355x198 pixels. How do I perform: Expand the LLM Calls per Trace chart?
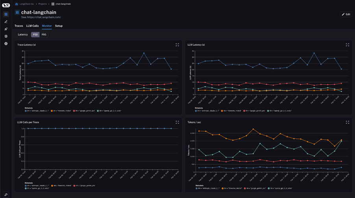tap(177, 122)
